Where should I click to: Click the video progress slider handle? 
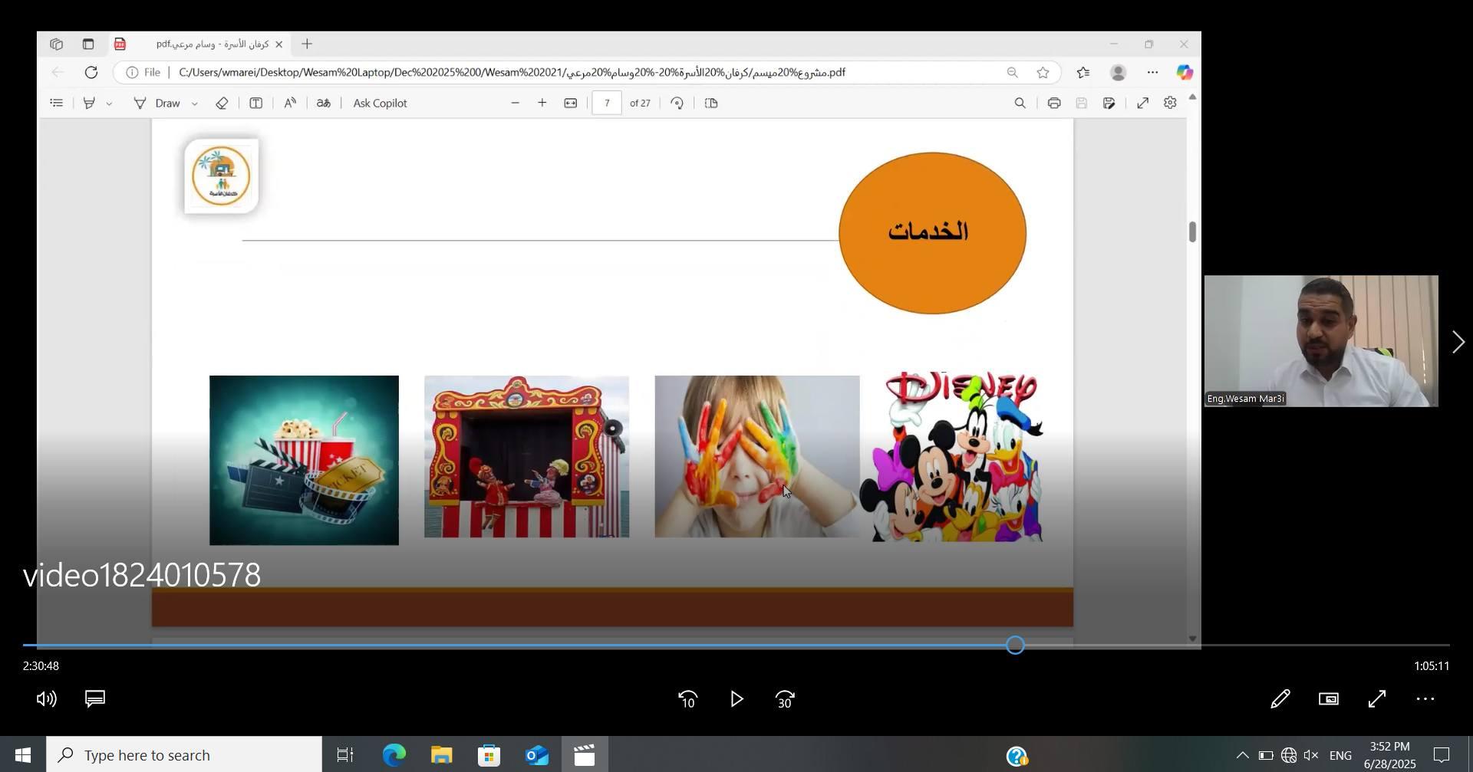point(1015,646)
